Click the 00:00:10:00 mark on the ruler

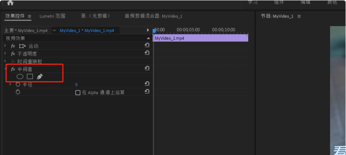pyautogui.click(x=224, y=30)
